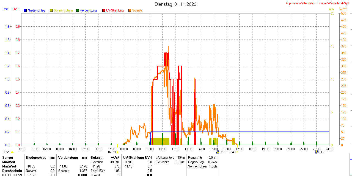Viewport: 352px width, 176px height.
Task: Click the 12:00 time axis label
Action: pos(175,149)
